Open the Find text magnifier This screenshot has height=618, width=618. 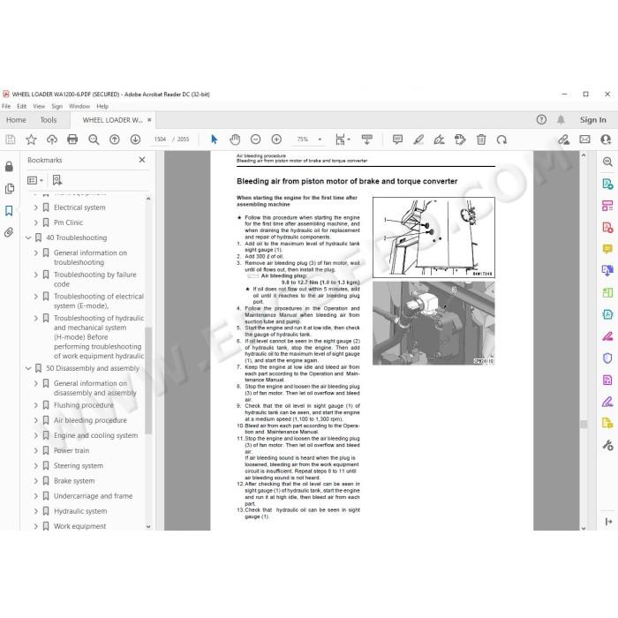tap(94, 139)
